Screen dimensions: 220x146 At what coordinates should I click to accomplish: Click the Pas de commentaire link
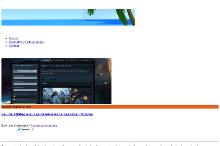click(44, 126)
